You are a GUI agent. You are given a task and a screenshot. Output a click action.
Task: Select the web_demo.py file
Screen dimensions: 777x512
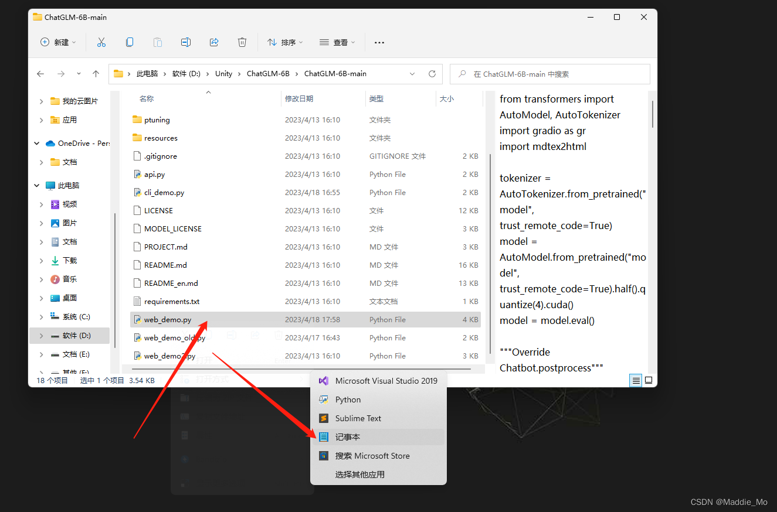pyautogui.click(x=305, y=319)
